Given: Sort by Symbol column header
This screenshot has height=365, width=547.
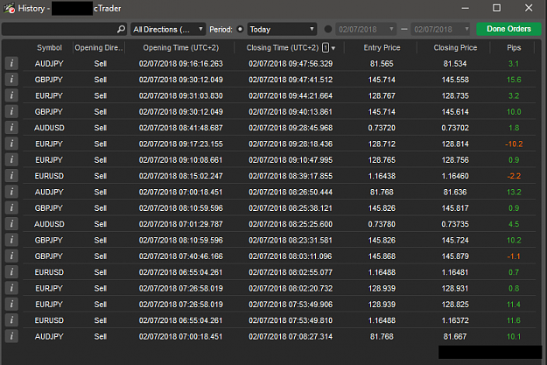Looking at the screenshot, I should (x=49, y=48).
